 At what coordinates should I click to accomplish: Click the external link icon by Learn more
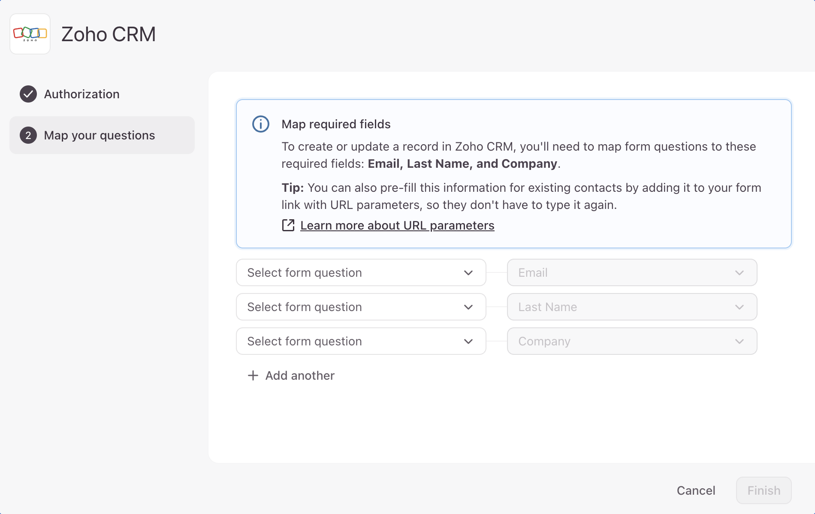click(288, 225)
